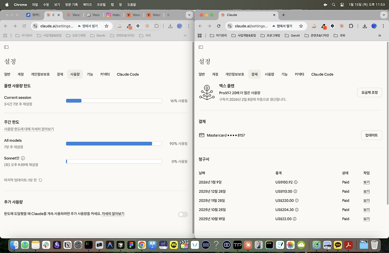Open the info icon next to Sonnet만
Screen dimensions: 389x253
pos(23,158)
